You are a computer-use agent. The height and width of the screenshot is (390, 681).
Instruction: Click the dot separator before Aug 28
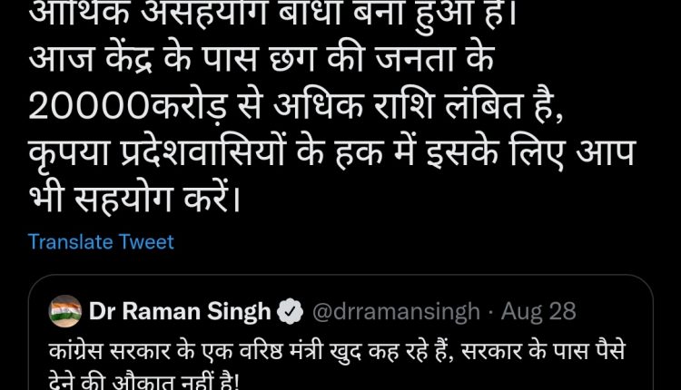tap(490, 312)
